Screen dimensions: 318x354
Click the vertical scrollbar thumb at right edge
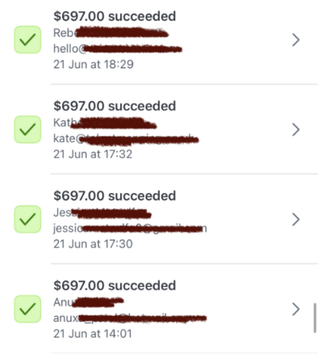[x=315, y=318]
